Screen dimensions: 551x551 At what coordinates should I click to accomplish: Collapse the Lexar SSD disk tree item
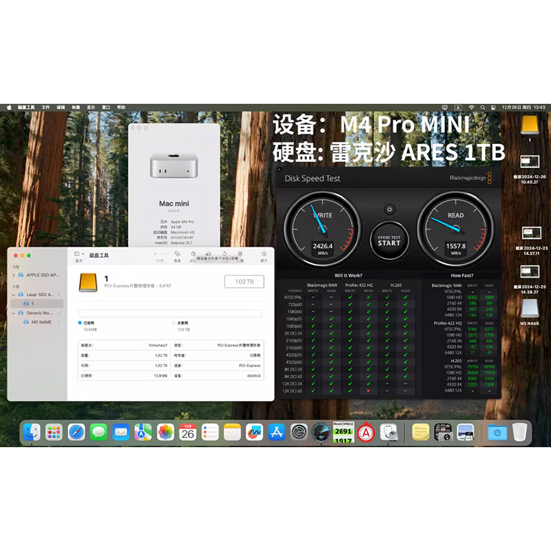coord(13,294)
